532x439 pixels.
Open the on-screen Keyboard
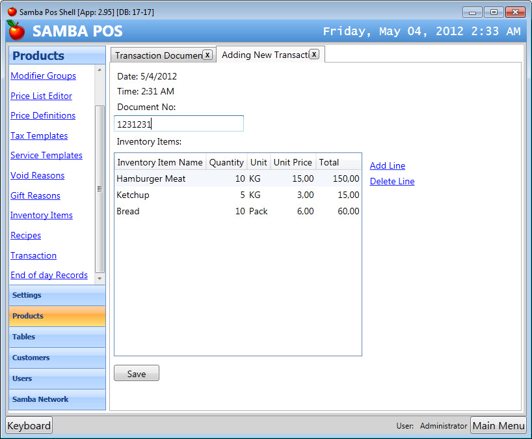point(29,425)
